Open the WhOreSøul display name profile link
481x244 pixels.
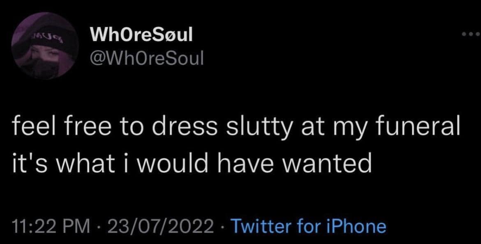[x=141, y=36]
